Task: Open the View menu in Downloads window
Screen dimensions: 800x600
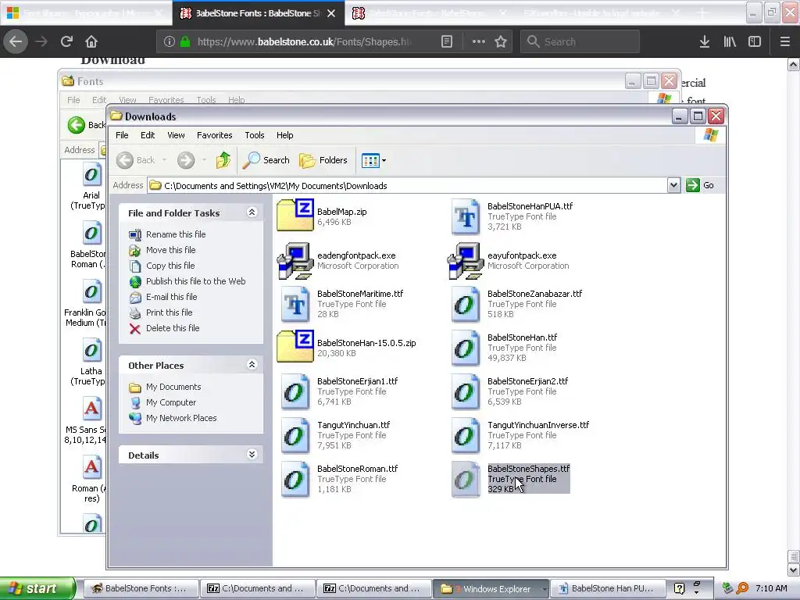Action: tap(176, 135)
